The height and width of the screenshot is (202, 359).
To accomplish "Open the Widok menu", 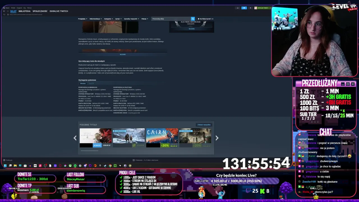I will (13, 8).
